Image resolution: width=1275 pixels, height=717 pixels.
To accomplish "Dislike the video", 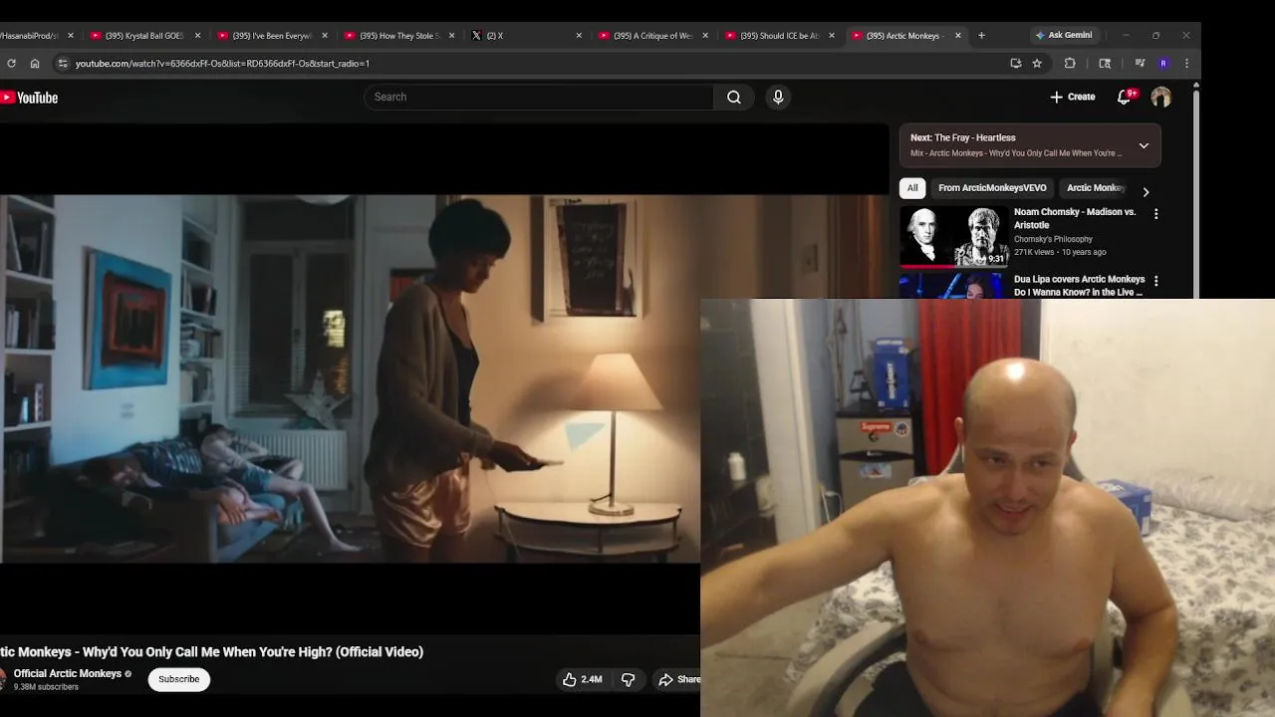I will pyautogui.click(x=629, y=679).
